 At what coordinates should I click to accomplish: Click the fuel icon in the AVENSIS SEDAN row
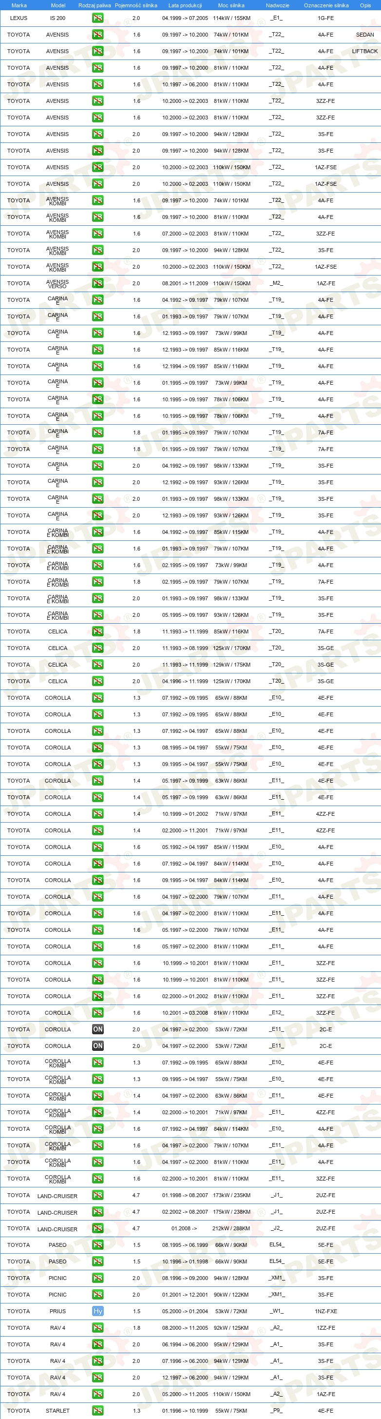[97, 34]
